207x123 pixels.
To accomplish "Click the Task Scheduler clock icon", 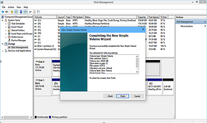I will click(9, 24).
